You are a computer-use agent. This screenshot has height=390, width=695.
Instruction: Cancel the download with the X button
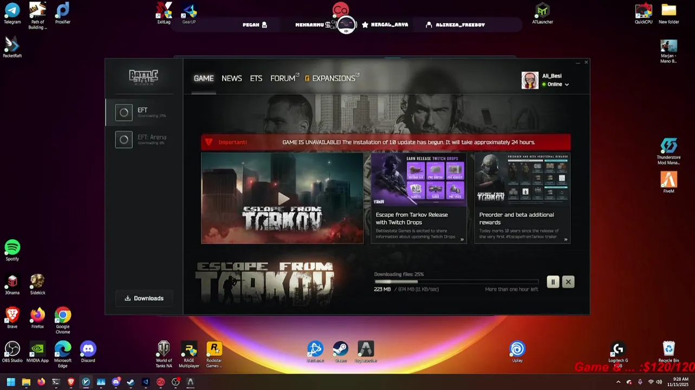(568, 282)
